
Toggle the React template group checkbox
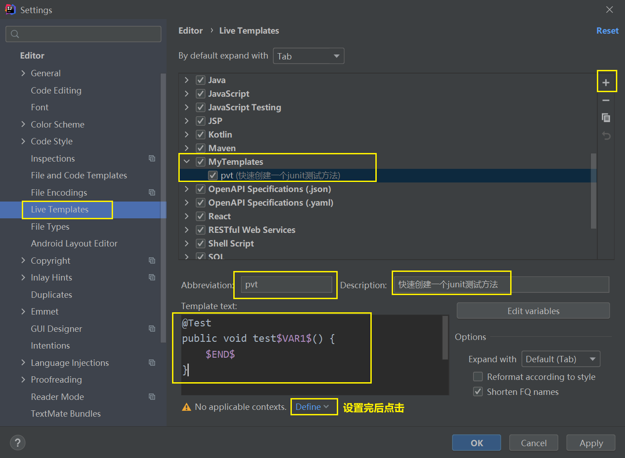pos(201,216)
